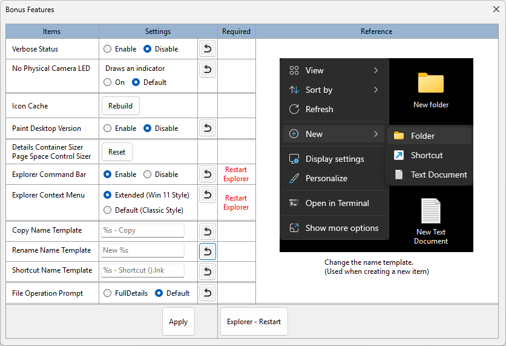This screenshot has width=506, height=346.
Task: Click the Items column header
Action: click(52, 32)
